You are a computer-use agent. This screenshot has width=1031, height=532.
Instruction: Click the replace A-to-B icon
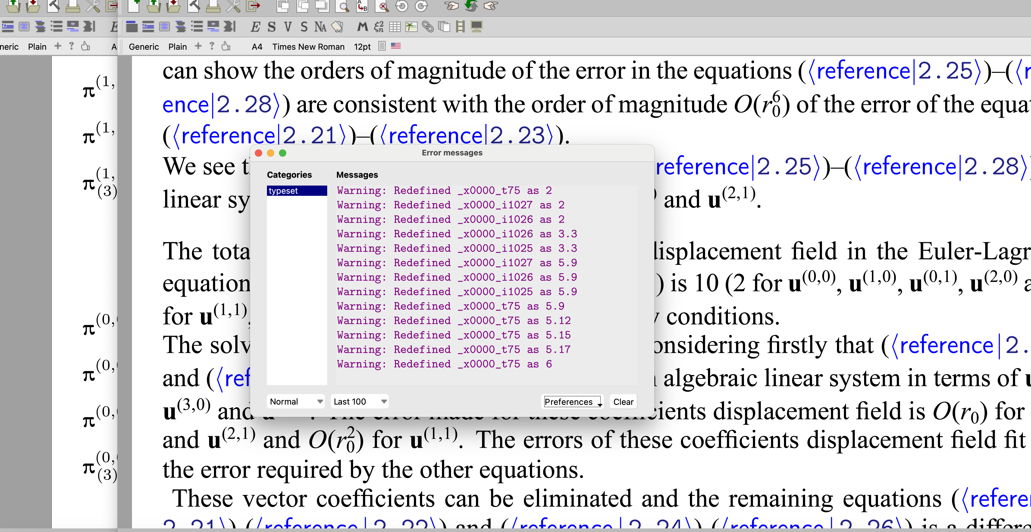[x=362, y=6]
